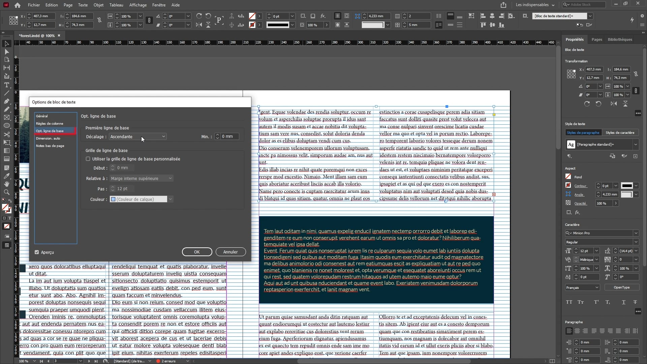Open the Tableau menu
647x364 pixels.
pyautogui.click(x=116, y=5)
